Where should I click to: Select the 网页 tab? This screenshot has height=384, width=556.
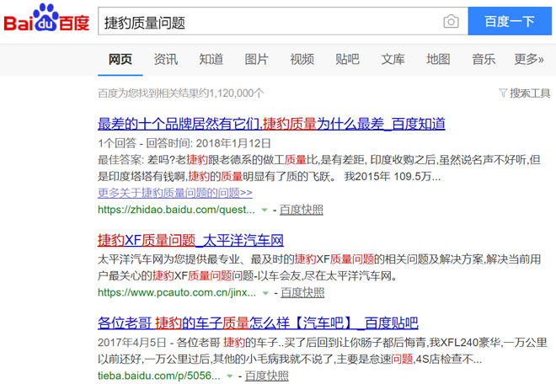click(x=120, y=59)
